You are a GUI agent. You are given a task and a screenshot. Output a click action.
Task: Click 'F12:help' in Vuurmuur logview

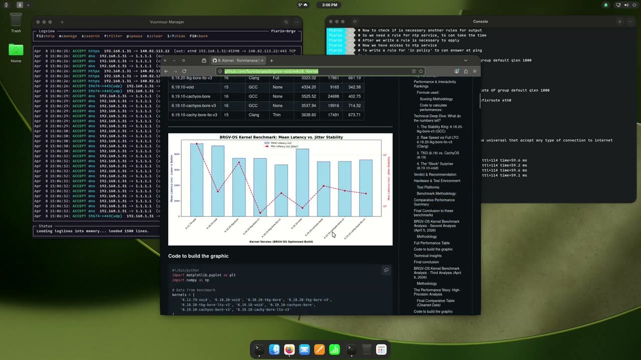[x=46, y=36]
